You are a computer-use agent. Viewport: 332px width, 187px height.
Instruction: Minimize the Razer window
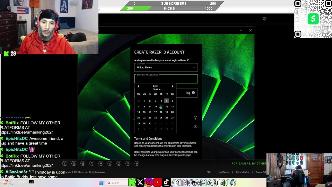241,30
